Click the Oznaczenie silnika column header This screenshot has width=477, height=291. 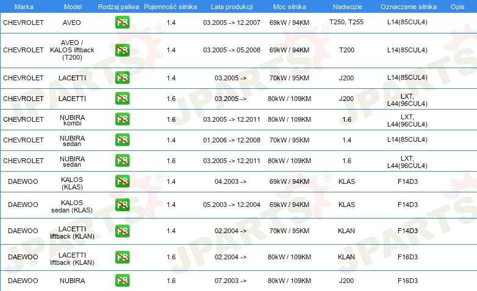coord(409,7)
